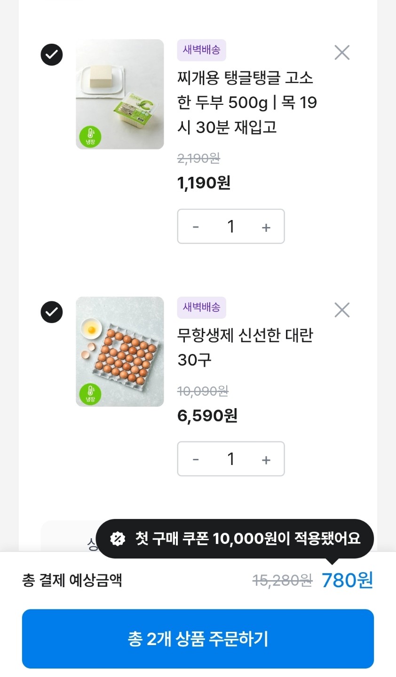Increase tofu quantity with plus button
This screenshot has height=677, width=396.
pyautogui.click(x=266, y=227)
